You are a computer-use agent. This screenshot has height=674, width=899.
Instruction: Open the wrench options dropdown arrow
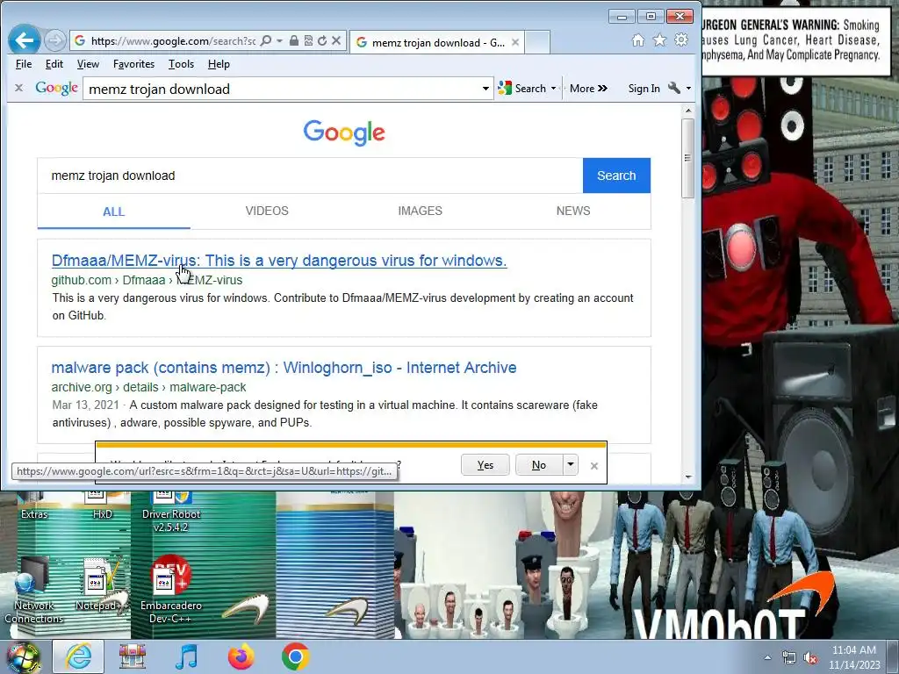coord(688,89)
